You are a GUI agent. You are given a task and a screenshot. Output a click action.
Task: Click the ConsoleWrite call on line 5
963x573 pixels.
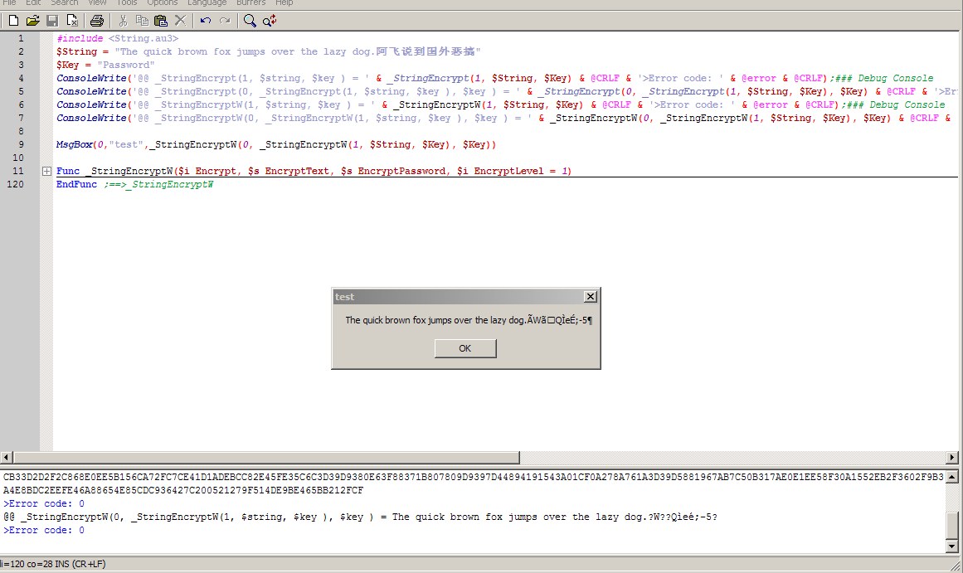tap(507, 91)
